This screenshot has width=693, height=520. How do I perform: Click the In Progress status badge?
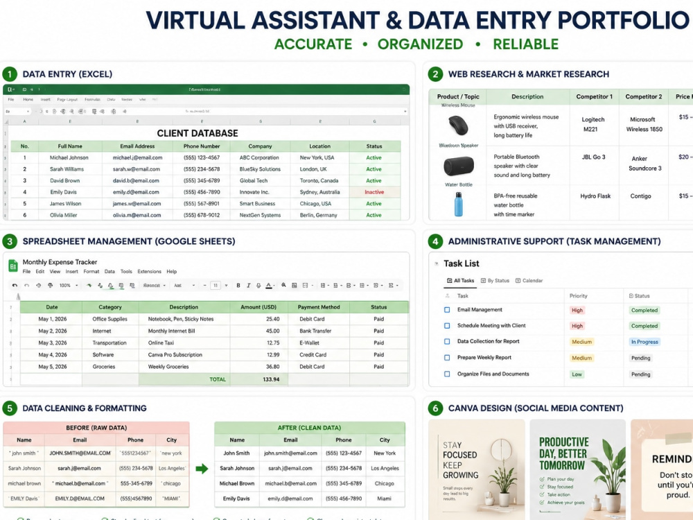point(644,342)
